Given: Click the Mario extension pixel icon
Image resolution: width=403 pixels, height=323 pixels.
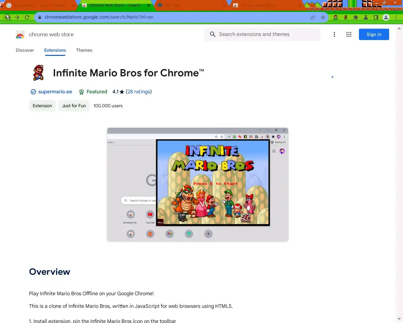Looking at the screenshot, I should click(x=38, y=73).
